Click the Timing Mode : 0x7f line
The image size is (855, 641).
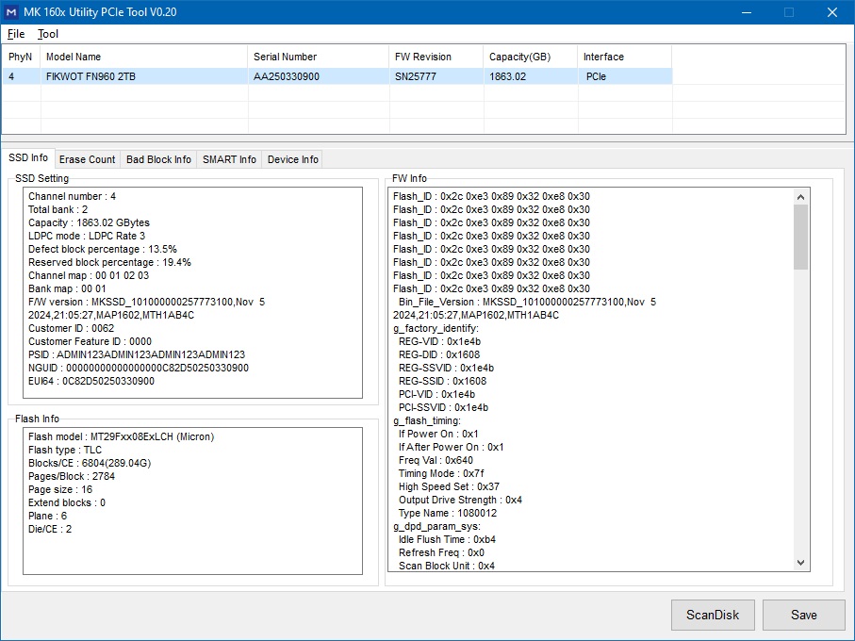(441, 473)
